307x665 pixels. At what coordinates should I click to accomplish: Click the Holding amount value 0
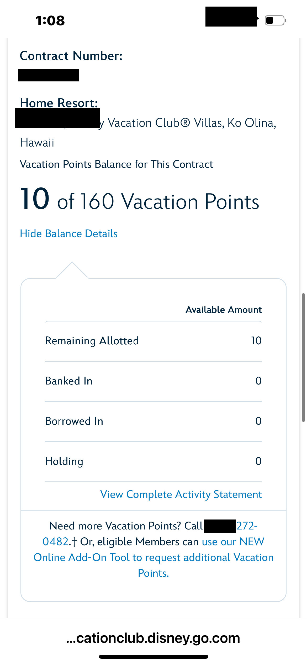click(258, 461)
